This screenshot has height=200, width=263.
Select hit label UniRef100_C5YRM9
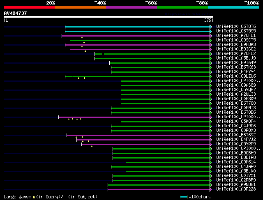pos(236,144)
